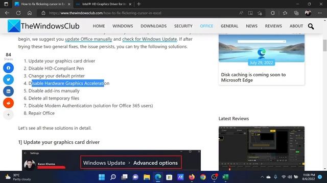
Task: Click 'Disable add-ins manually' list item
Action: click(x=54, y=90)
